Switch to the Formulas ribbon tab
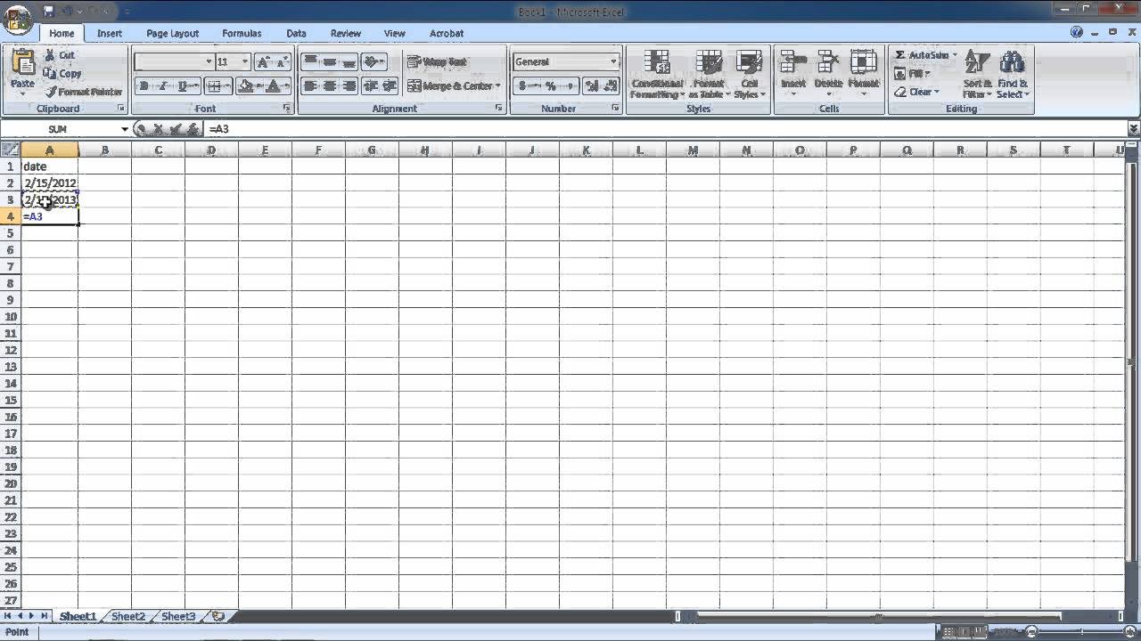Screen dimensions: 1141x641 (x=242, y=33)
